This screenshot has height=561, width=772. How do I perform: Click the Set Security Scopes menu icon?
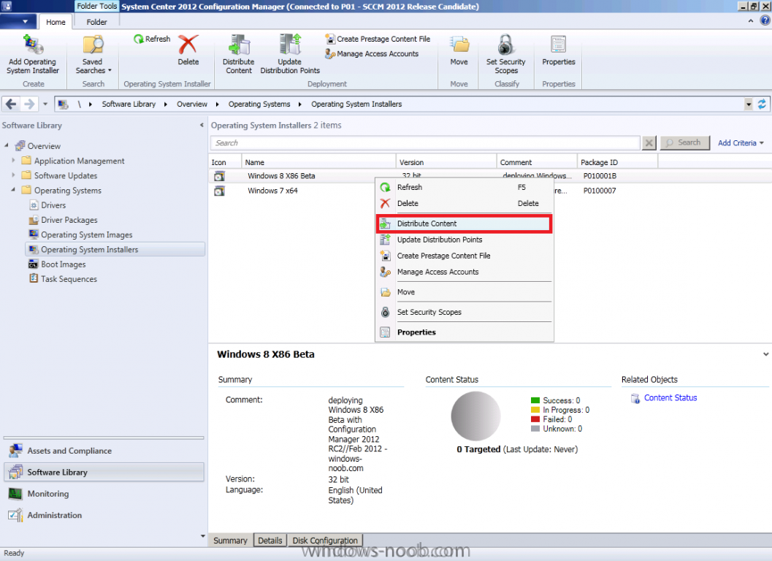pos(385,312)
